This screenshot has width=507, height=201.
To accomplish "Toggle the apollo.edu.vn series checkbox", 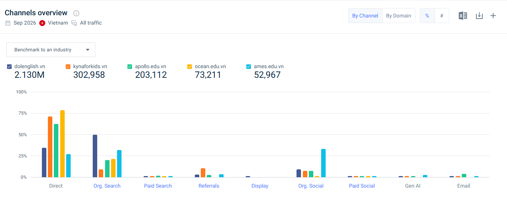I will 130,67.
